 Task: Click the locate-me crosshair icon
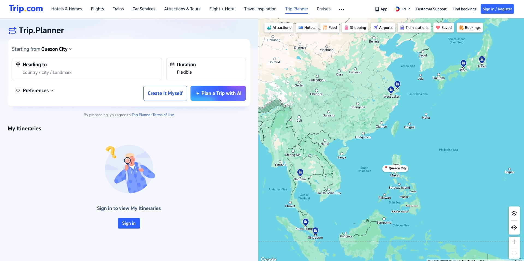514,227
